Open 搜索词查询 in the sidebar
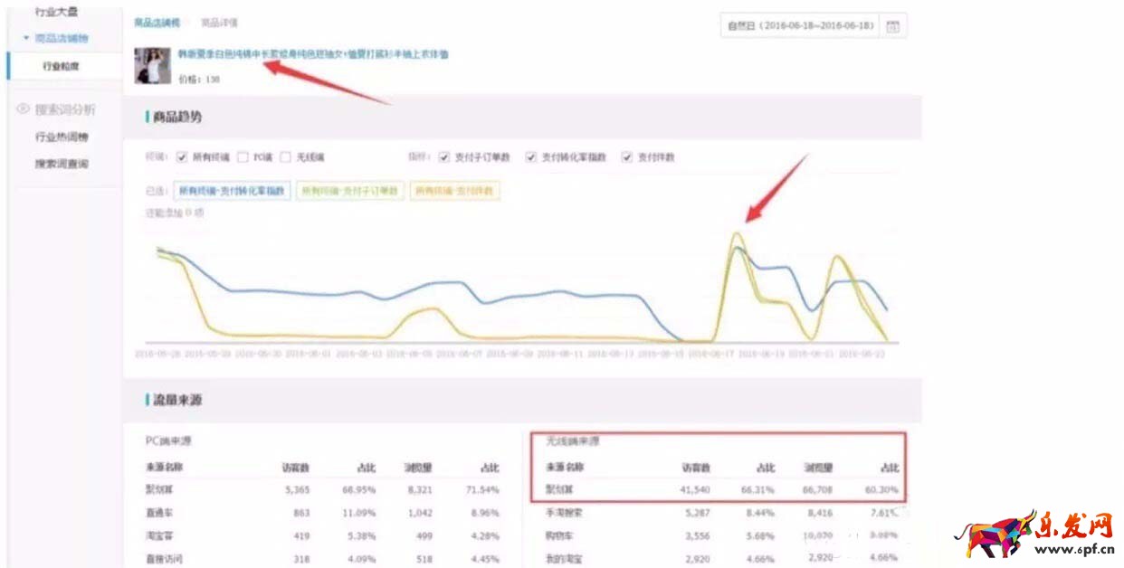1124x568 pixels. point(62,165)
